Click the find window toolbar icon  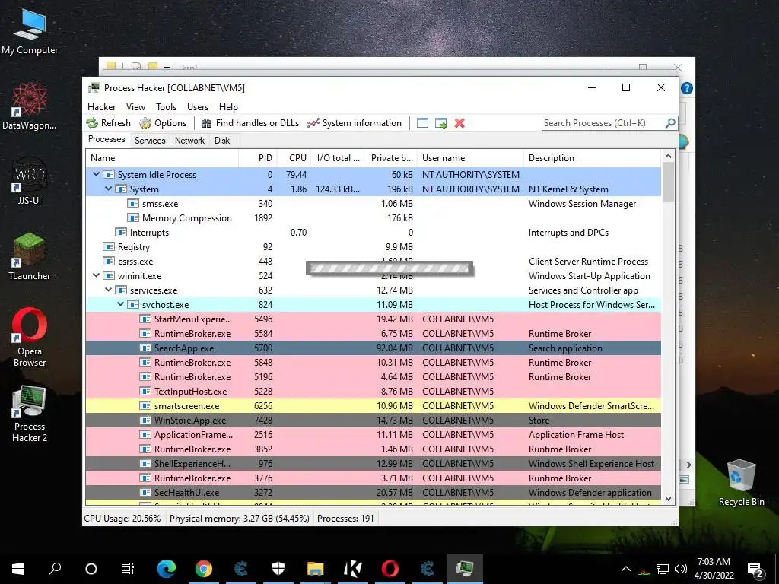(422, 123)
